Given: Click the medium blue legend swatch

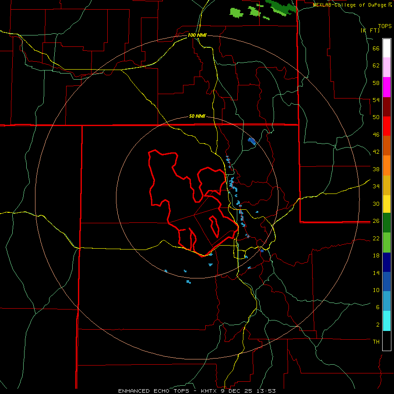Looking at the screenshot, I should 387,281.
